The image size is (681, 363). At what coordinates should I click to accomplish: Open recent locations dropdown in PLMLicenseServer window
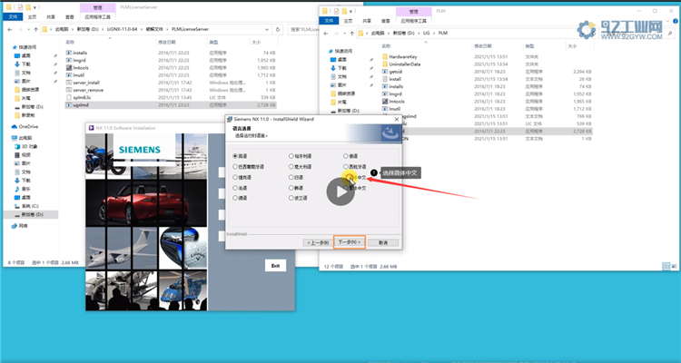click(x=29, y=30)
